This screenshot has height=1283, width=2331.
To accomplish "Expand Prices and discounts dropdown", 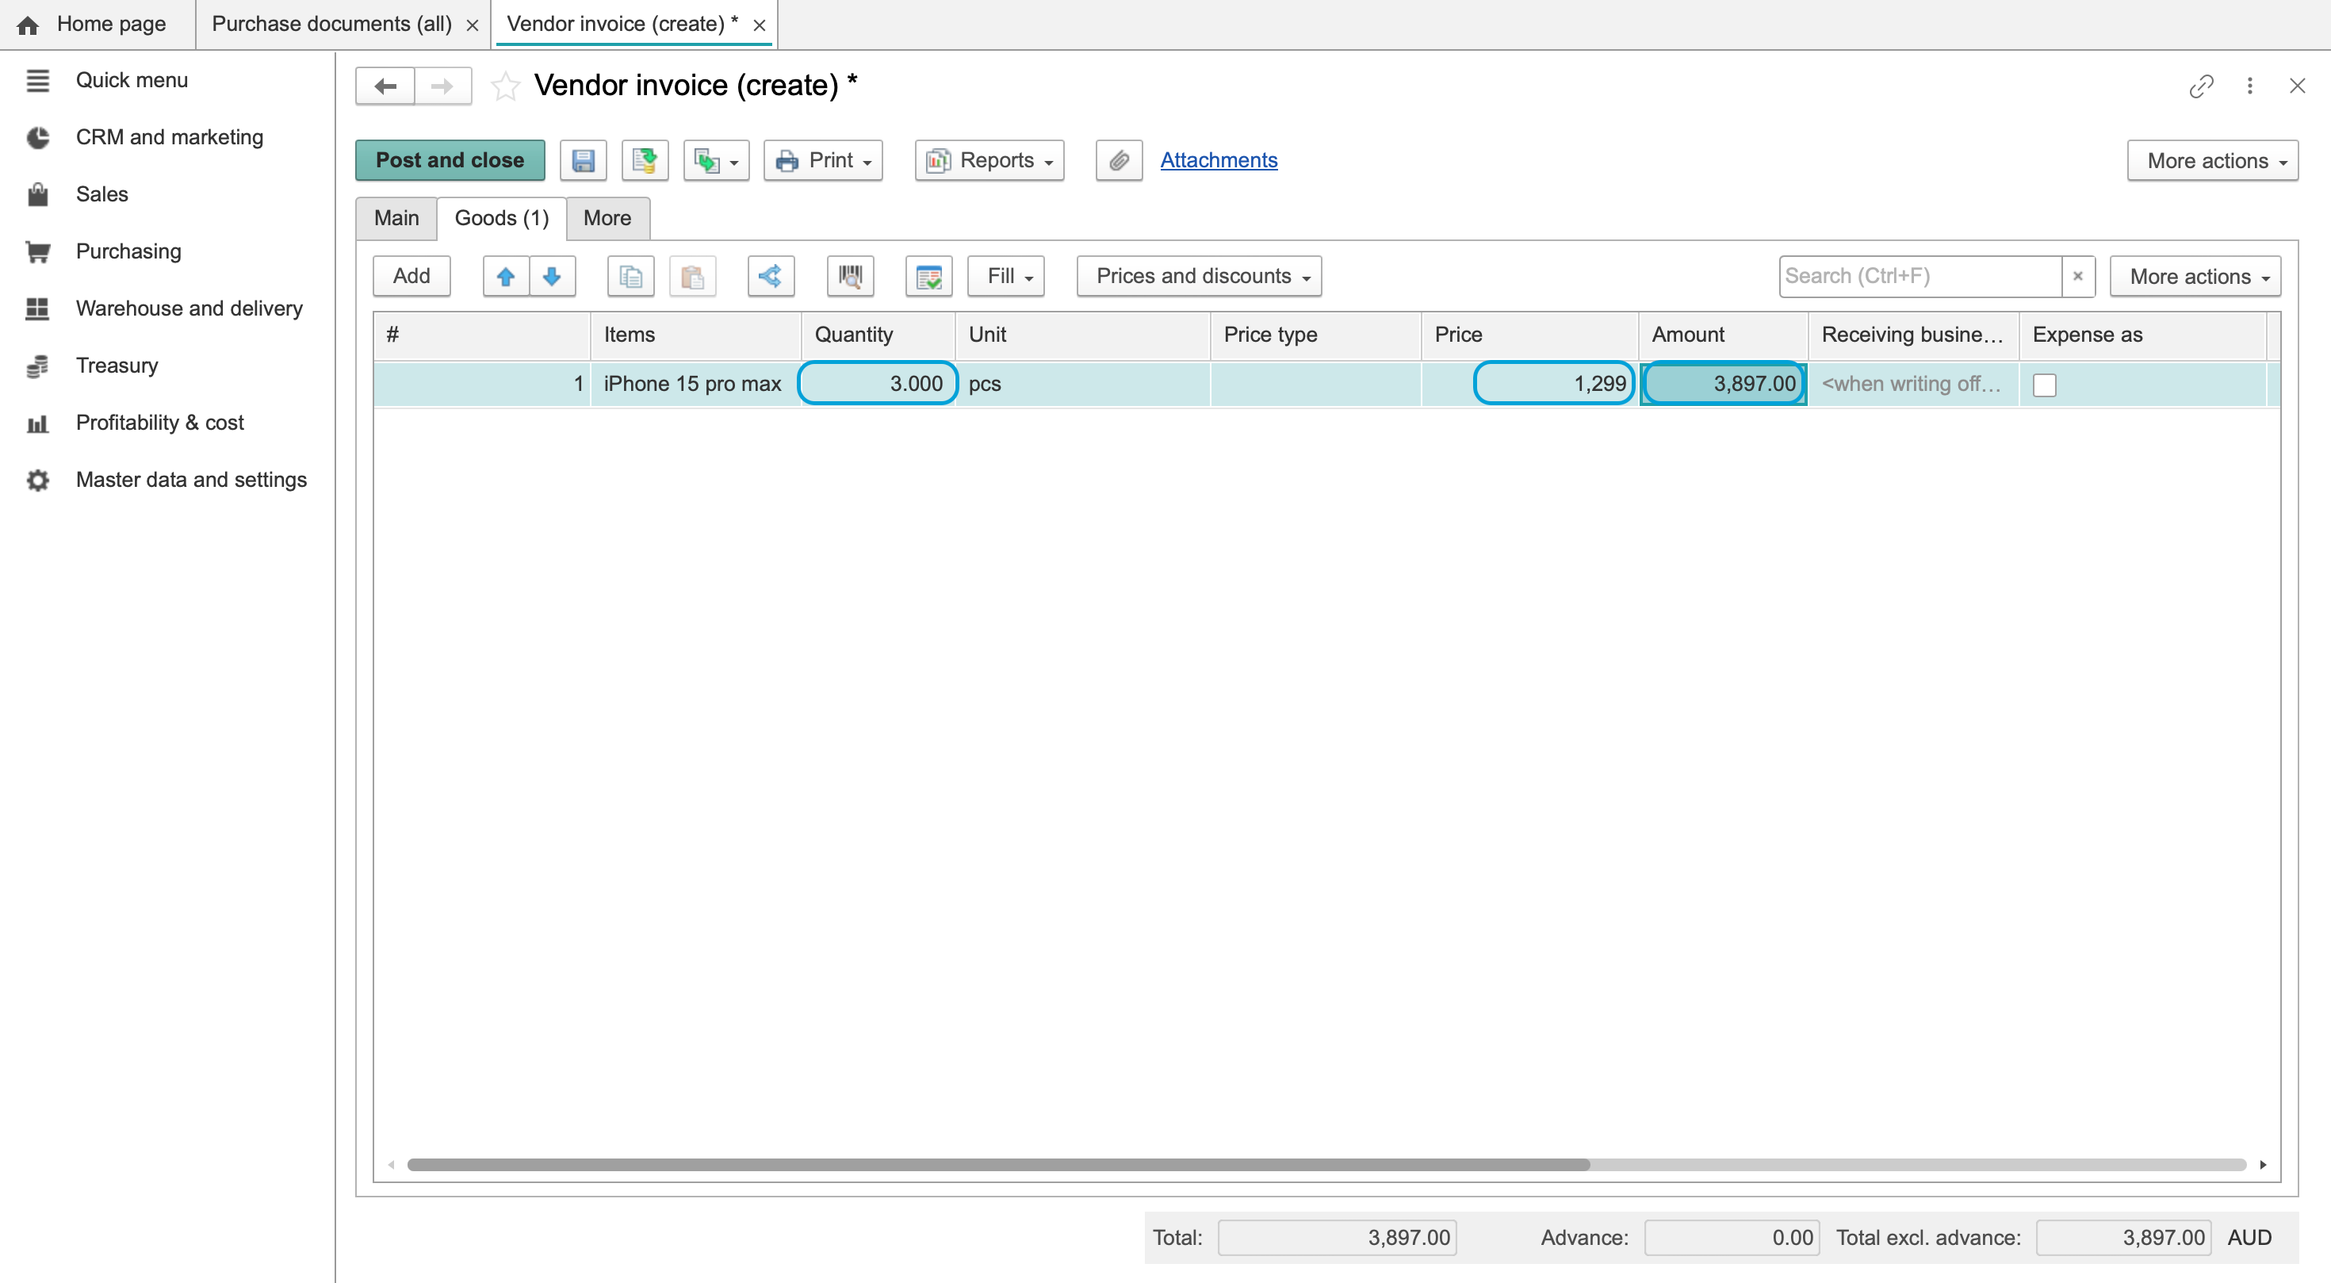I will tap(1199, 276).
